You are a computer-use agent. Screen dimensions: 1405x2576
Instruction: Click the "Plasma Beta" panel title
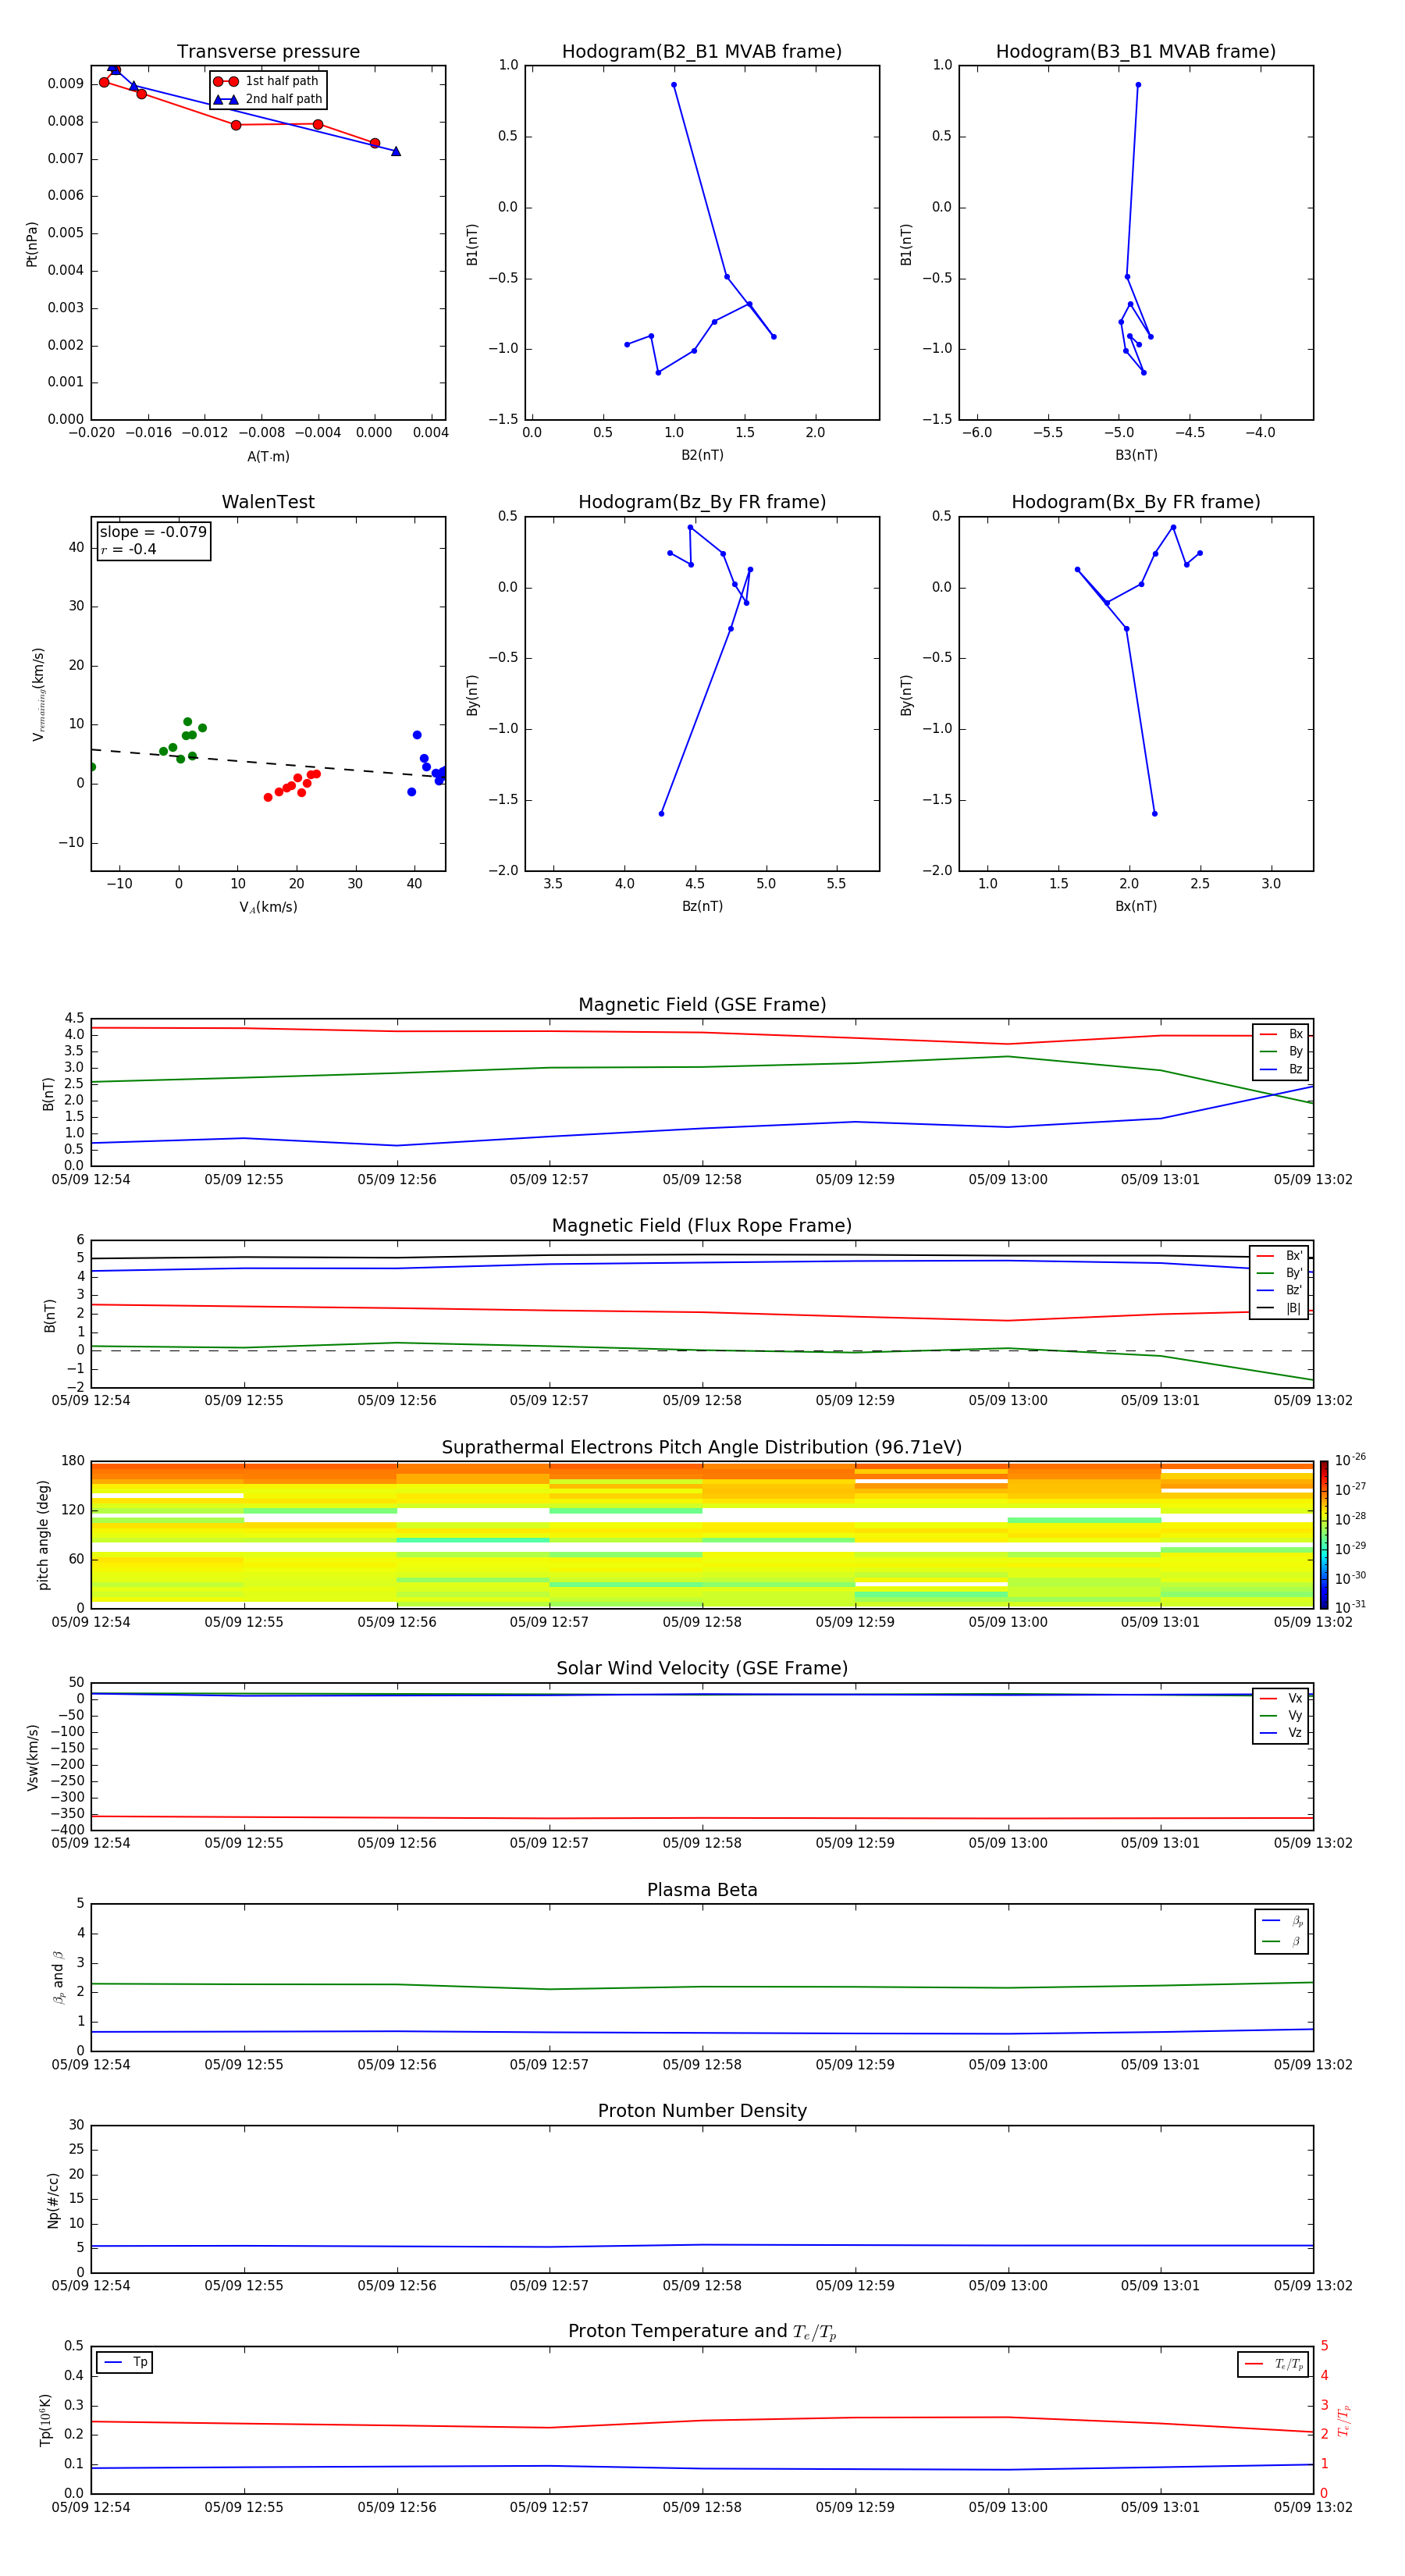(702, 1890)
